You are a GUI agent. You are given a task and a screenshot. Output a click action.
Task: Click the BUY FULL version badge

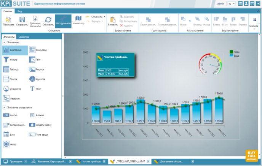click(x=251, y=156)
